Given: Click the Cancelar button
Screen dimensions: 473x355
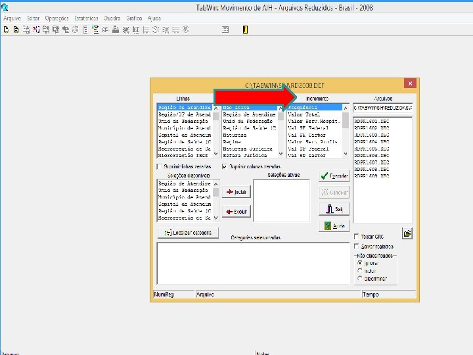Looking at the screenshot, I should pyautogui.click(x=334, y=192).
